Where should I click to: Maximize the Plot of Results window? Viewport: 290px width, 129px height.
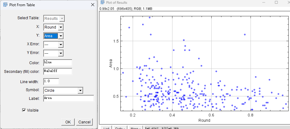click(x=276, y=2)
